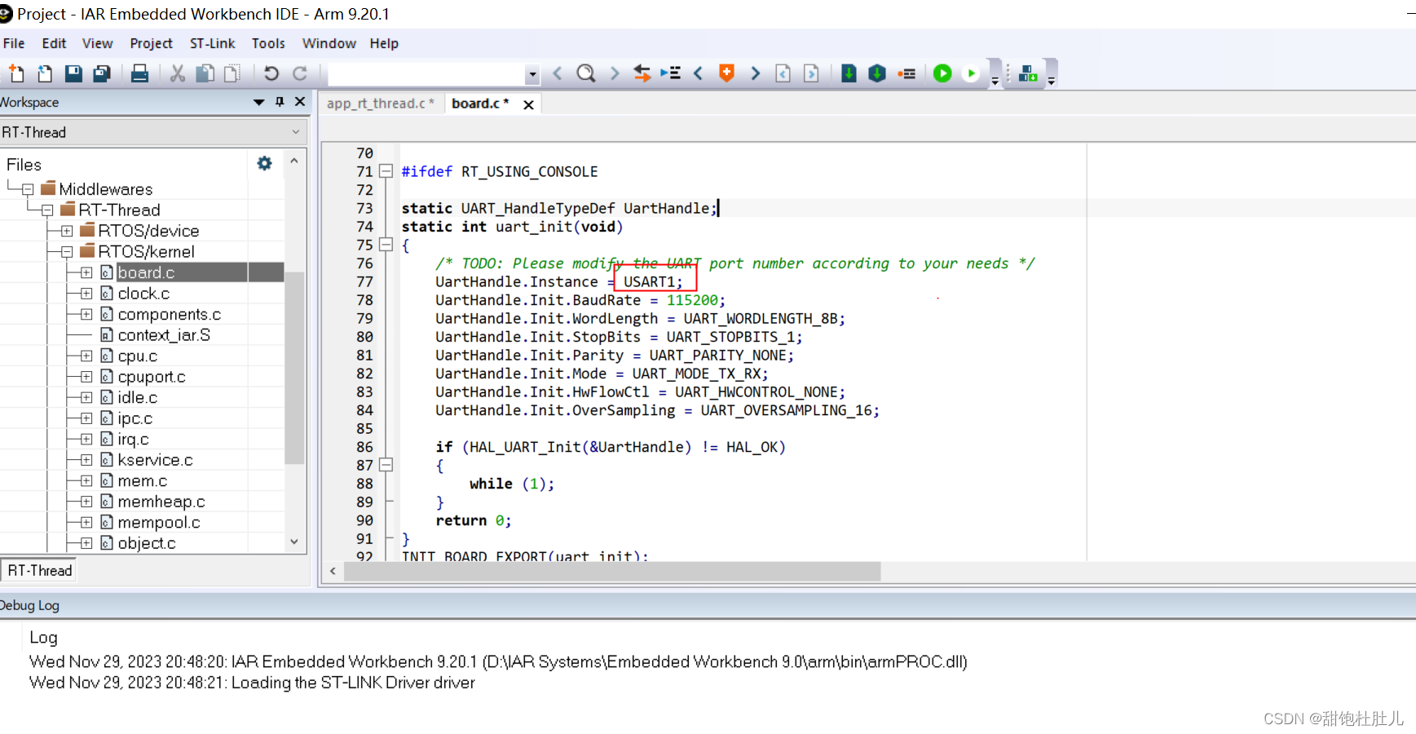Screen dimensions: 1416x734
Task: Click the quick search input field
Action: click(x=427, y=74)
